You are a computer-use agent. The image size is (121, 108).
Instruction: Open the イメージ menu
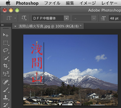tap(88, 3)
